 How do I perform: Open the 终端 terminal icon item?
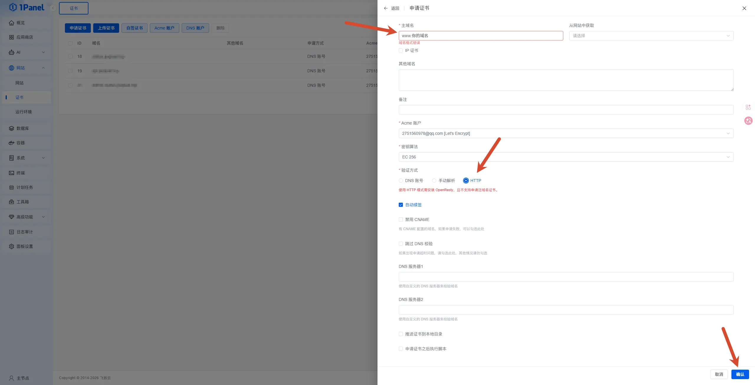12,173
